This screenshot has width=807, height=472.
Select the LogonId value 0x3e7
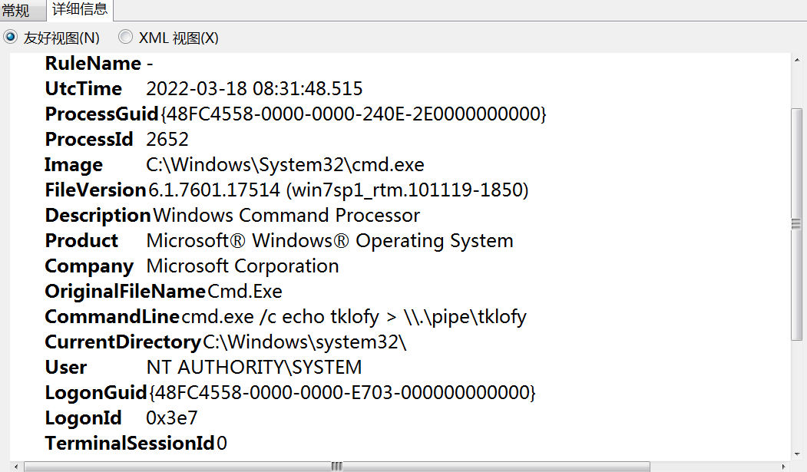click(x=165, y=418)
